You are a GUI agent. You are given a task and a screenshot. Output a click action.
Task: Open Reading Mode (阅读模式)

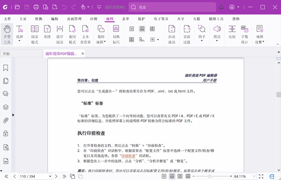click(35, 34)
